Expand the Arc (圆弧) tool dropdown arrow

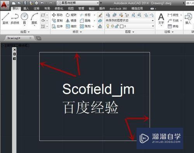click(x=35, y=26)
